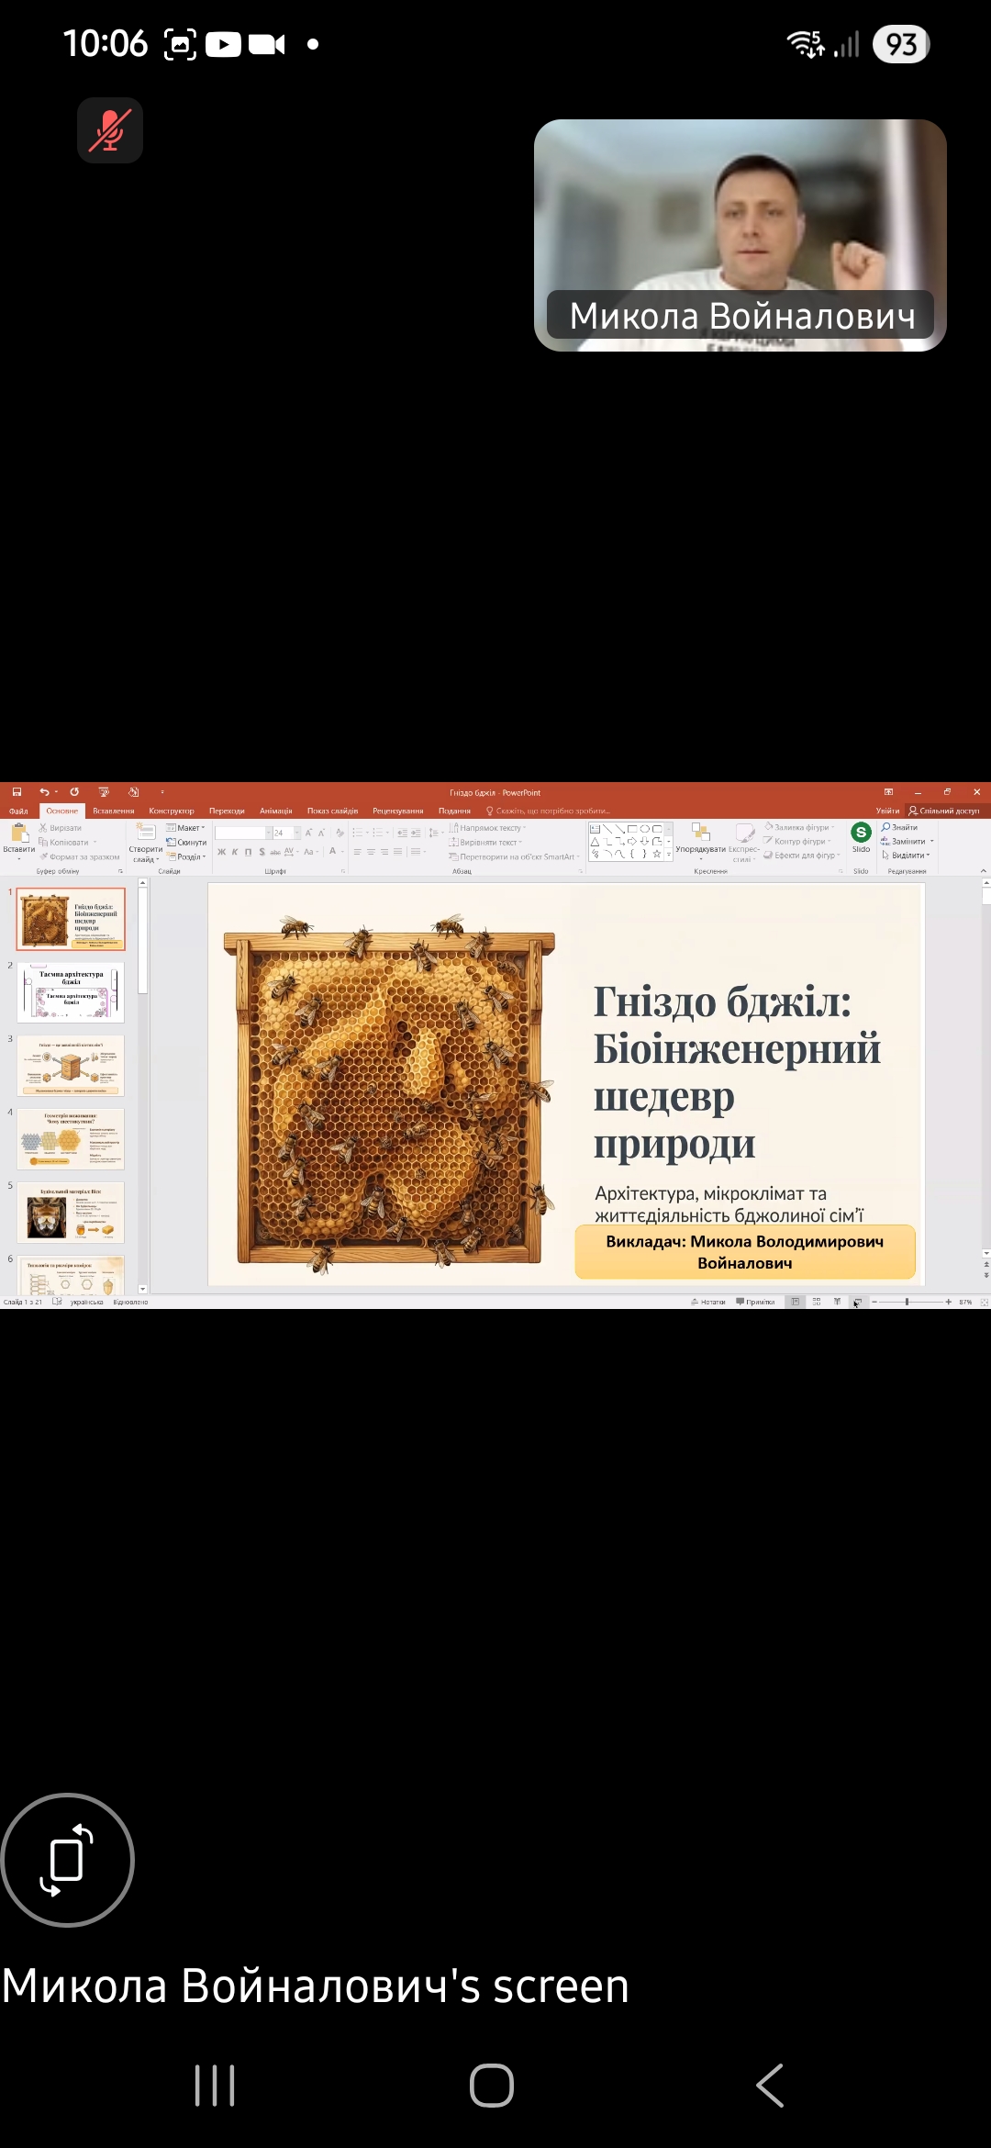The height and width of the screenshot is (2148, 991).
Task: Open the font name combo box
Action: tap(242, 833)
